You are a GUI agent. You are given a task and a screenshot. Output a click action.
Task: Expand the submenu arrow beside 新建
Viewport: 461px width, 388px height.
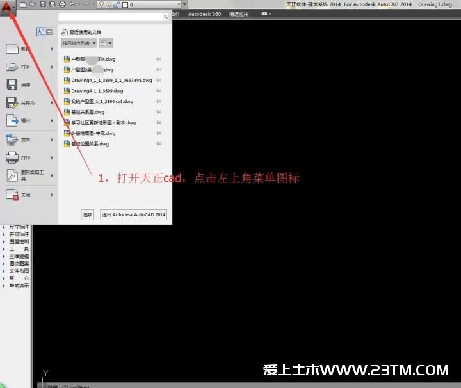click(x=52, y=49)
